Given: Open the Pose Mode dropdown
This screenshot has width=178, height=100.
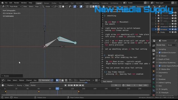Looking at the screenshot, I should coord(14,7).
